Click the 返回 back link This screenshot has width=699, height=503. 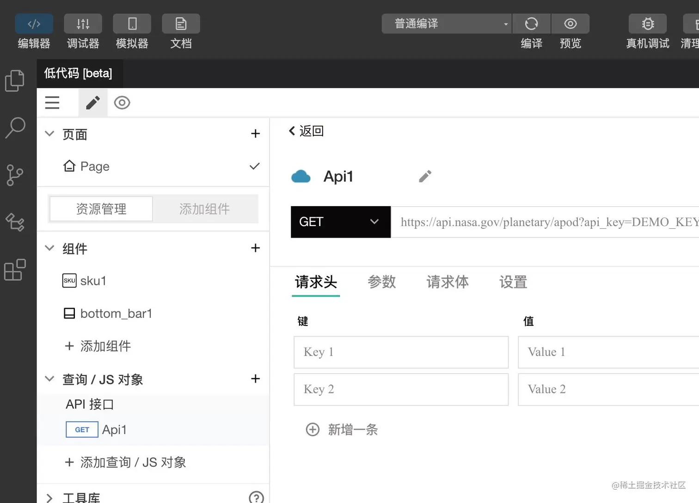(x=305, y=131)
